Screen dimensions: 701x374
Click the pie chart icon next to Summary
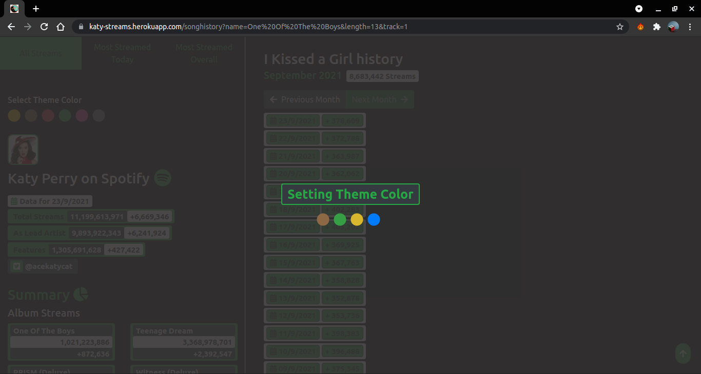point(81,295)
